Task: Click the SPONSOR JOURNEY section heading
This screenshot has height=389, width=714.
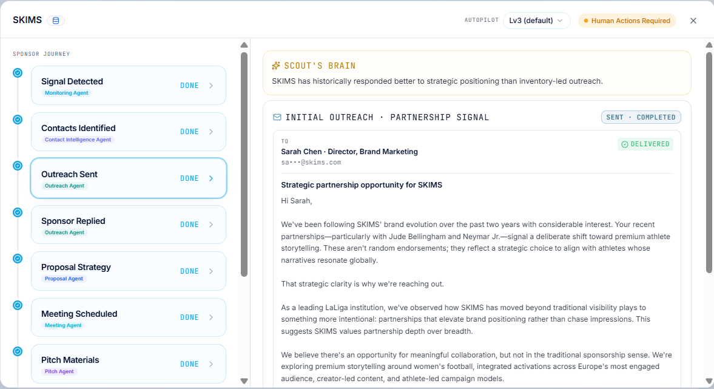Action: [x=41, y=54]
